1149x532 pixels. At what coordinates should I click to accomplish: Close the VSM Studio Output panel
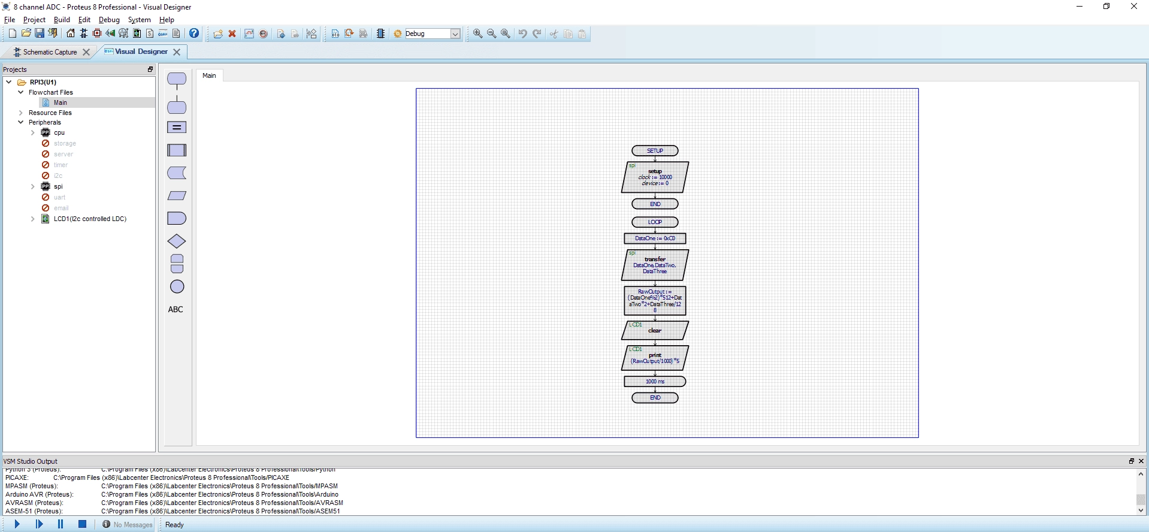point(1141,461)
